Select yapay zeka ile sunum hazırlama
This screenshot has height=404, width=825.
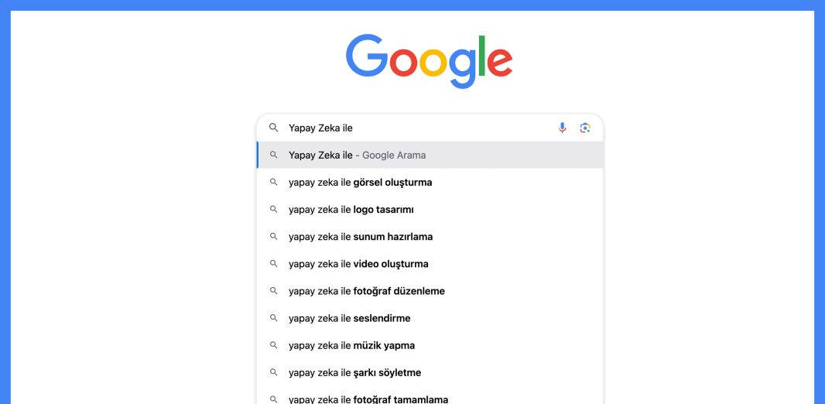pos(430,237)
